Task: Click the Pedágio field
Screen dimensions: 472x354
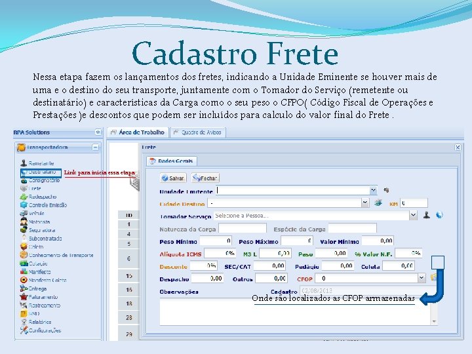Action: [x=338, y=265]
